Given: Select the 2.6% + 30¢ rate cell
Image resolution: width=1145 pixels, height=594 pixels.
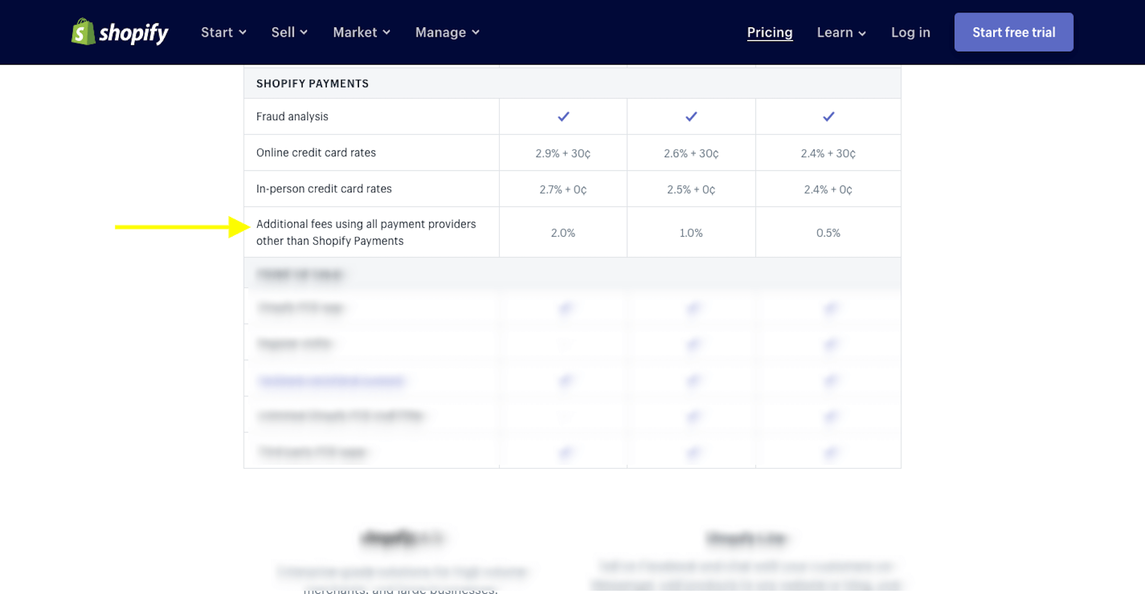Looking at the screenshot, I should click(x=691, y=153).
